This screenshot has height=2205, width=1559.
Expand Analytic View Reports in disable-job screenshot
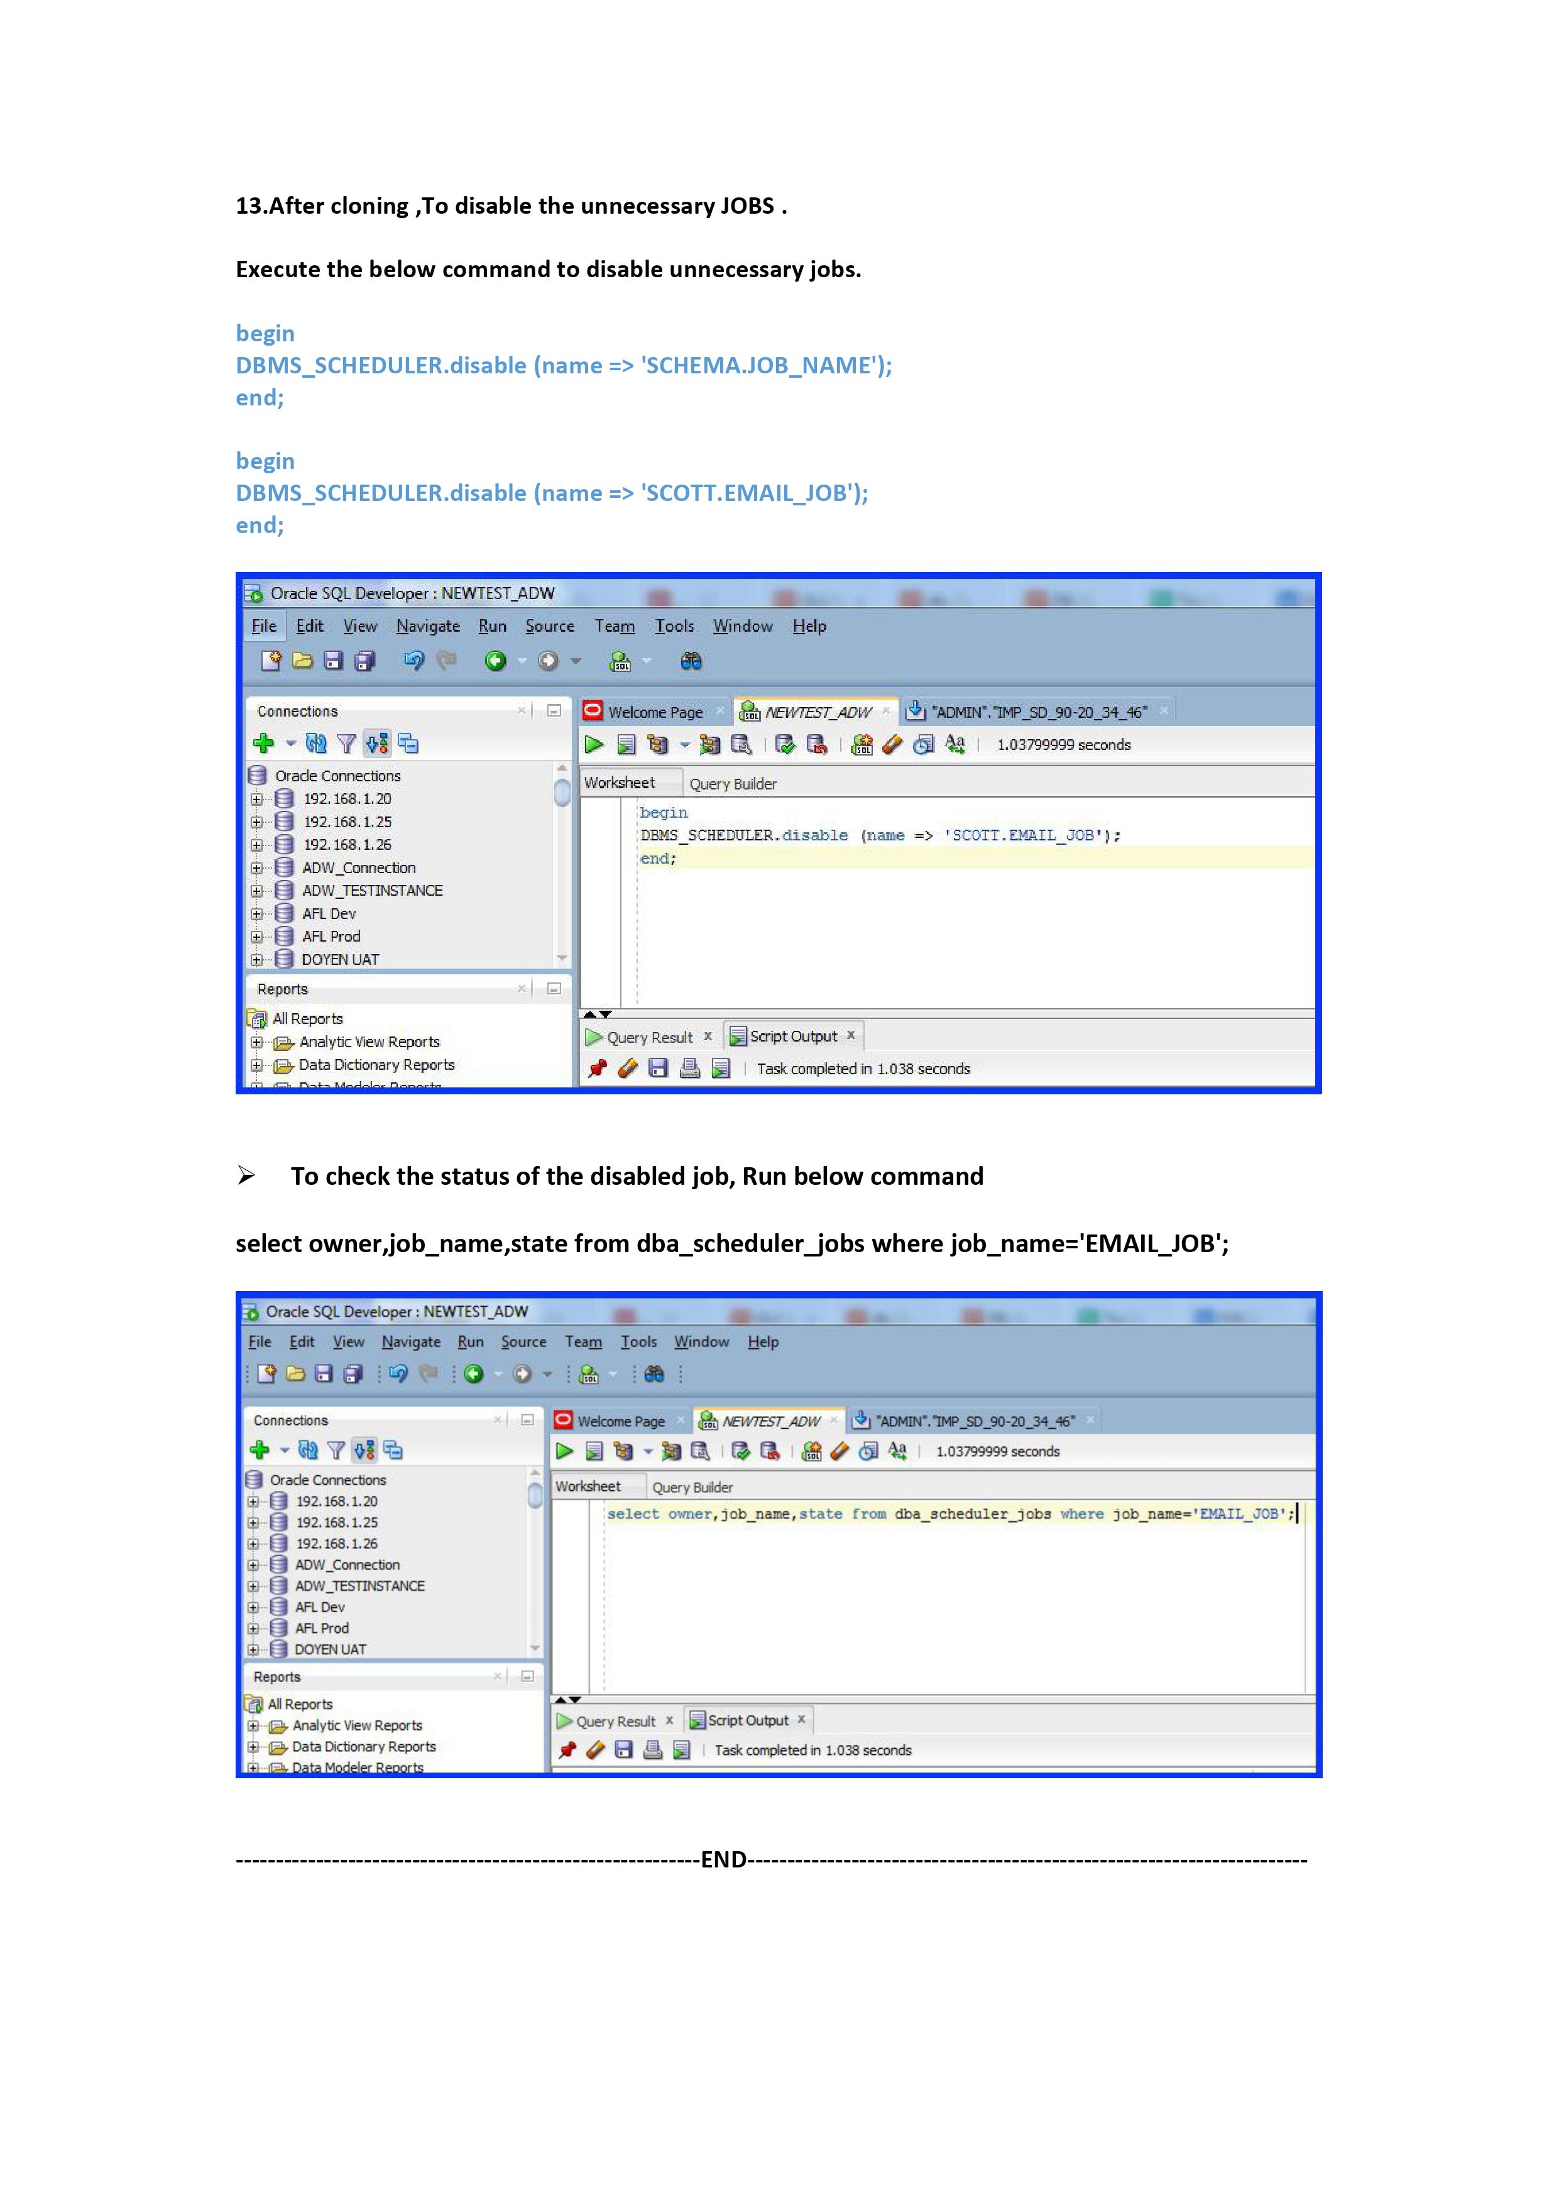click(x=256, y=1042)
